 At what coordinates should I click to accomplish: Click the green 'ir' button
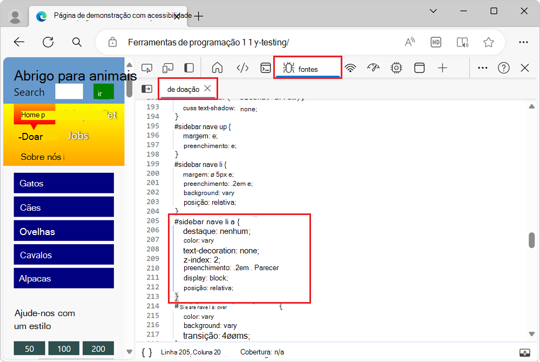point(103,91)
